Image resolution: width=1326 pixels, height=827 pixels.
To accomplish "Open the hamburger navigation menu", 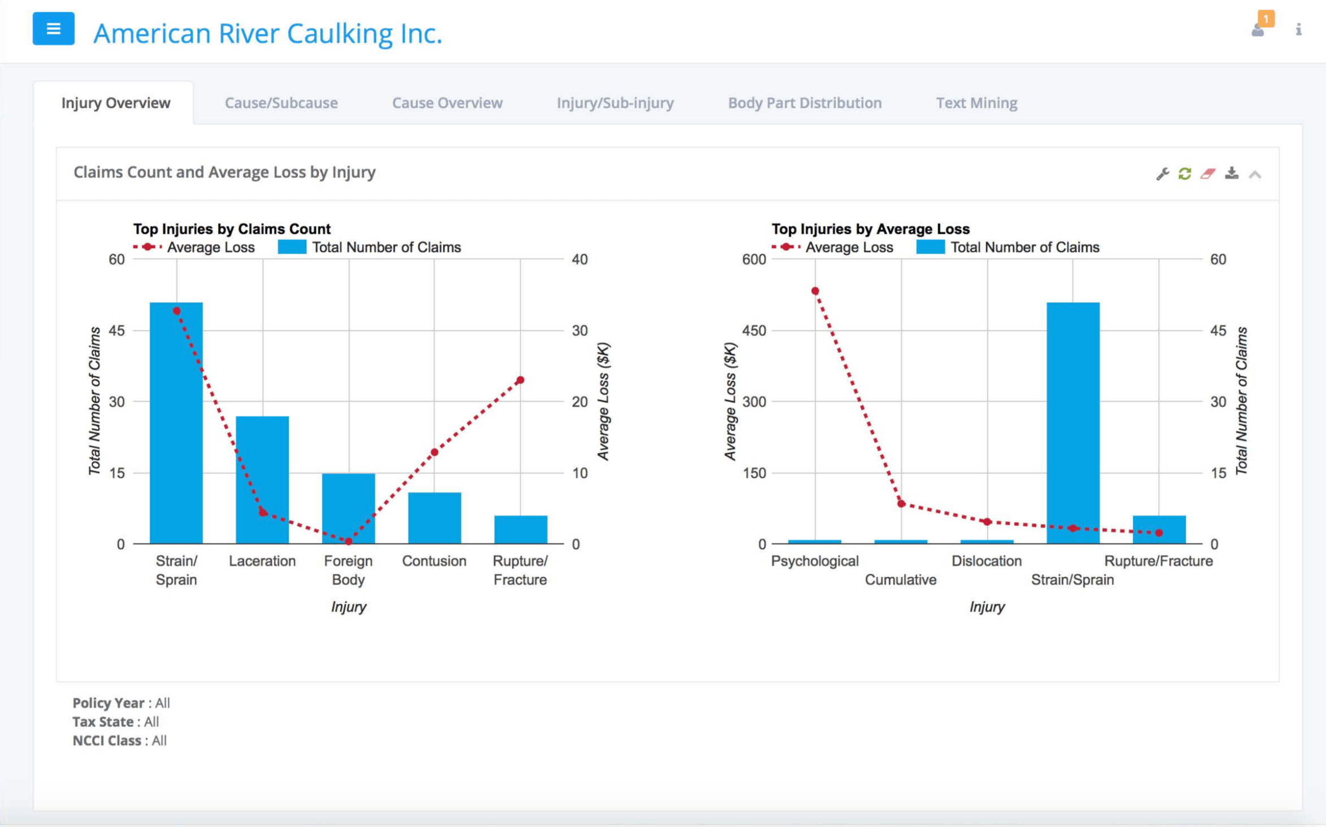I will (53, 29).
